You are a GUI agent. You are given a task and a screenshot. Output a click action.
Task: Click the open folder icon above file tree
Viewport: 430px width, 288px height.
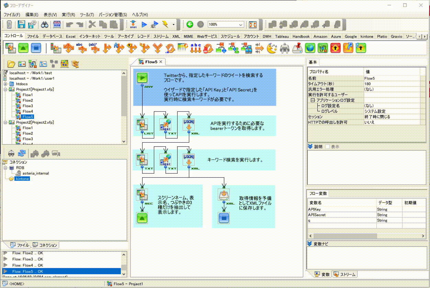point(11,64)
